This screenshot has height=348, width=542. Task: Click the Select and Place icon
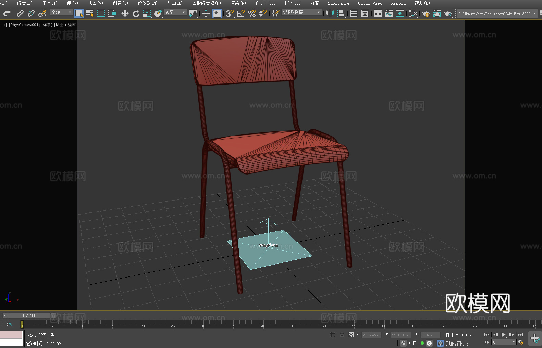pos(158,13)
